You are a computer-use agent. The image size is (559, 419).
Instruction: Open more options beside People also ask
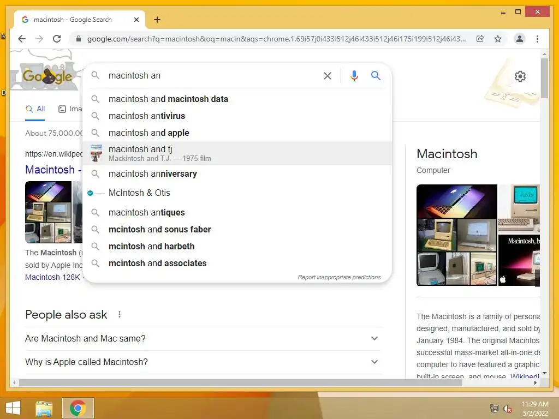(x=120, y=314)
